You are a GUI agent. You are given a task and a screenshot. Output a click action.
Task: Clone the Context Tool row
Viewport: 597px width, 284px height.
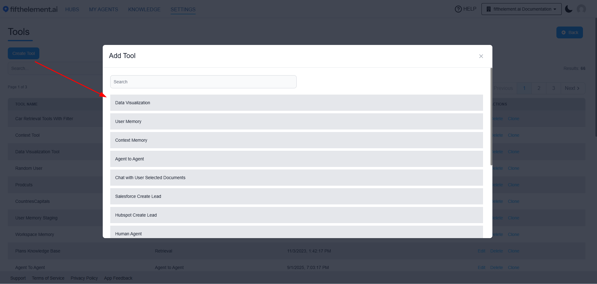point(513,135)
